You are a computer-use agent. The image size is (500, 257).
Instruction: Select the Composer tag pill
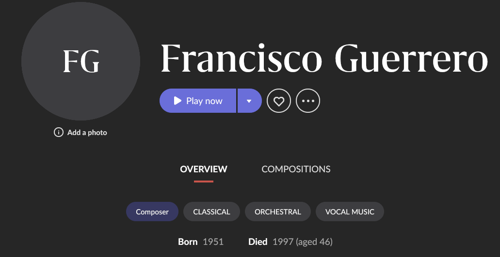152,212
